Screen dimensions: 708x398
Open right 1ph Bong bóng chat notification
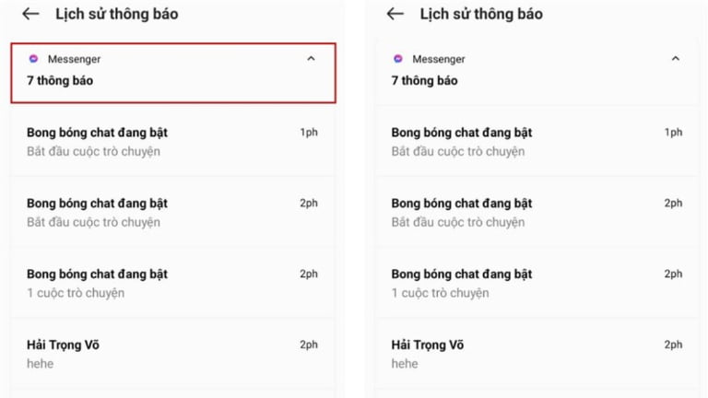click(537, 141)
